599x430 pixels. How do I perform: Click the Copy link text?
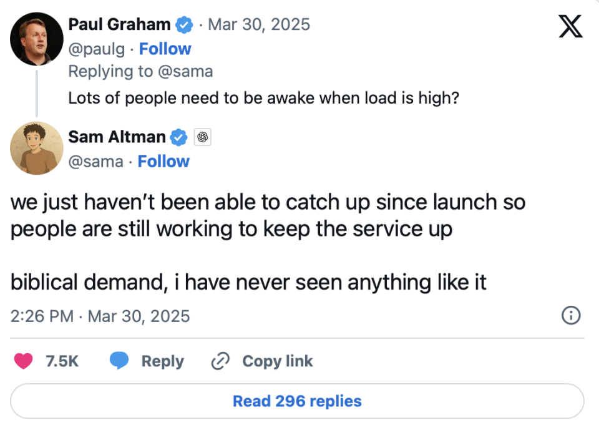tap(277, 361)
